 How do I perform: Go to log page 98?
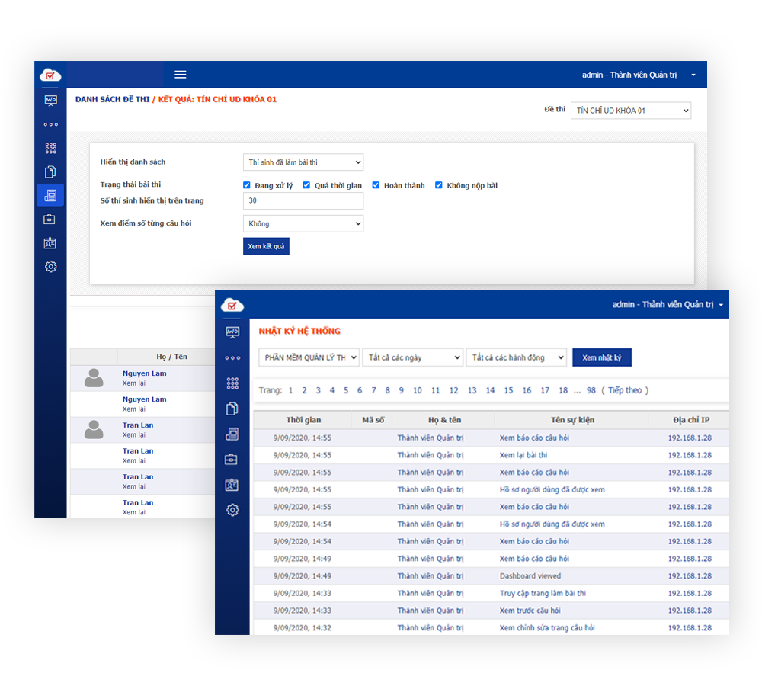pyautogui.click(x=591, y=390)
